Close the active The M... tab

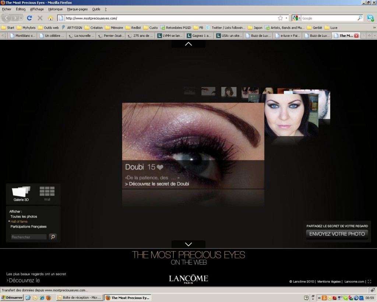[x=356, y=36]
